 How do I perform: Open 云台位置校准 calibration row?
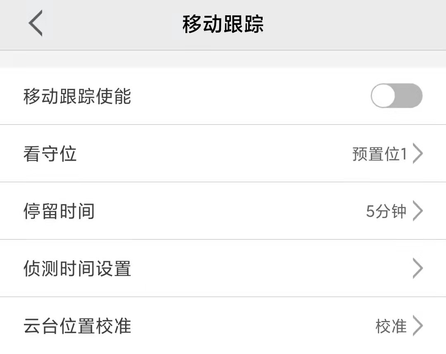click(223, 325)
